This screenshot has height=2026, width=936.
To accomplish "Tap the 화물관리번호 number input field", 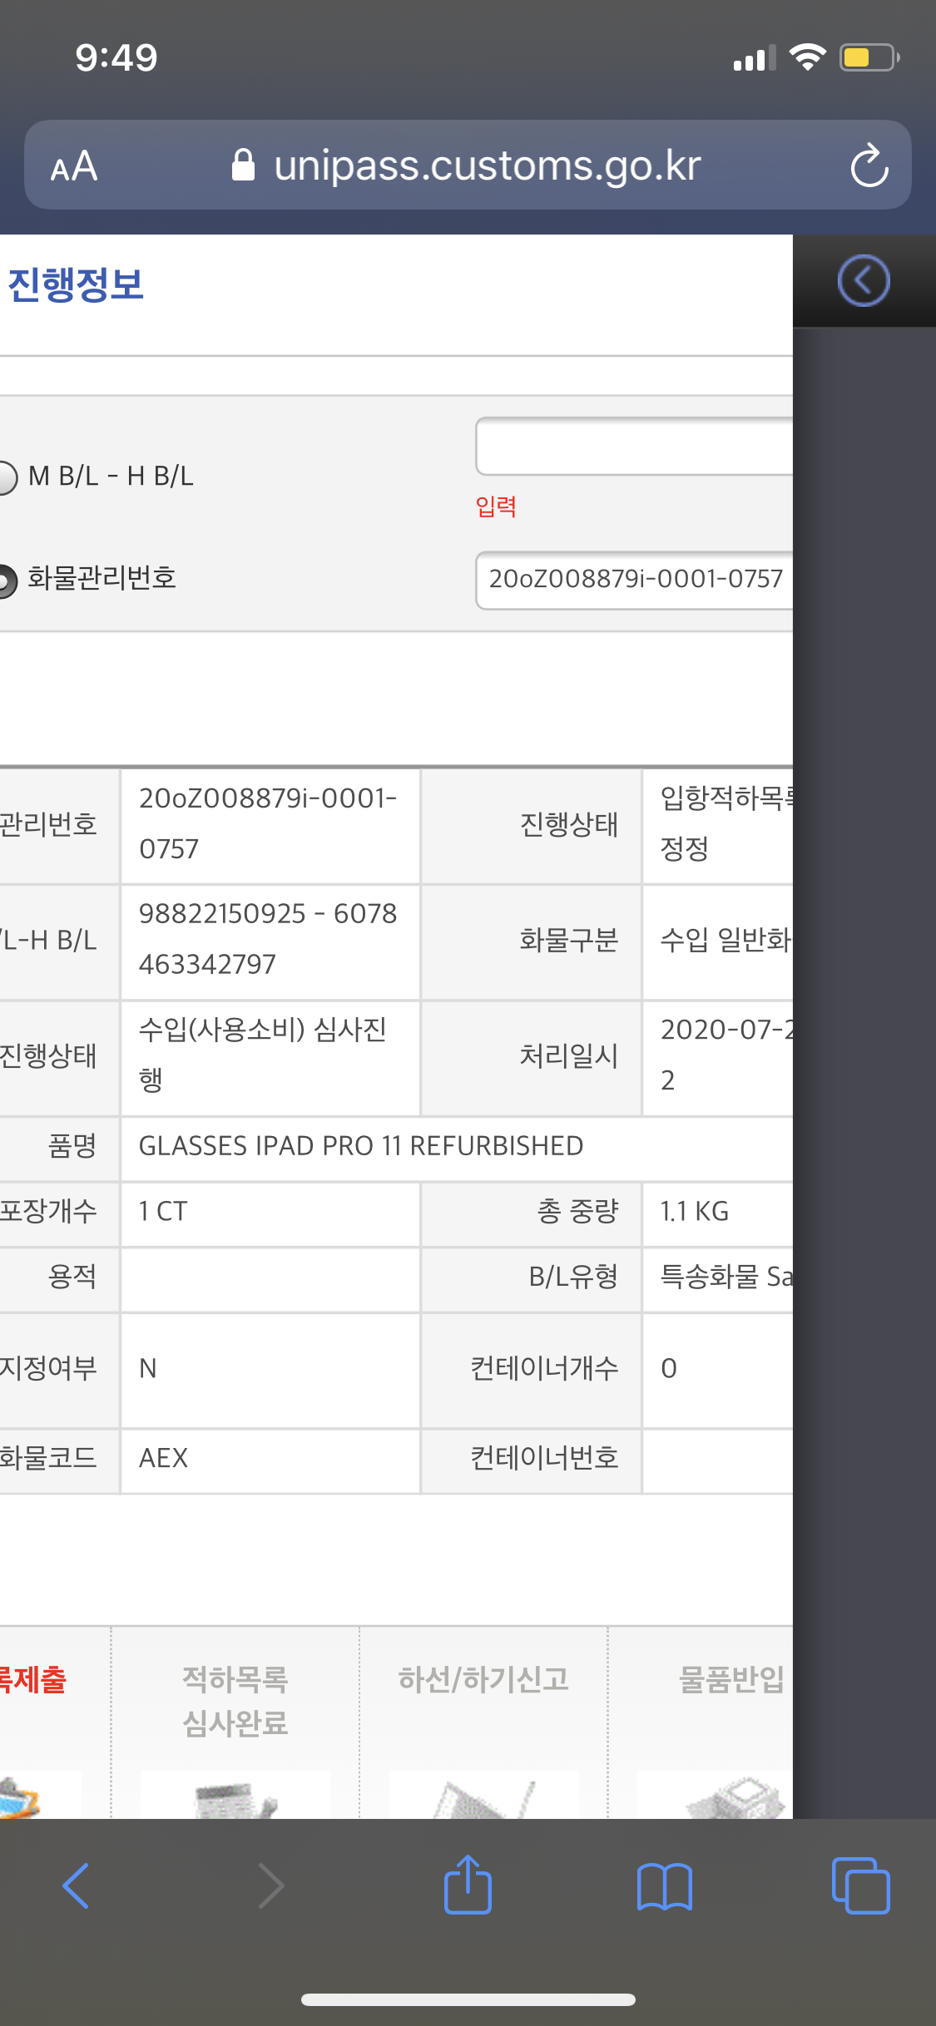I will (x=634, y=580).
